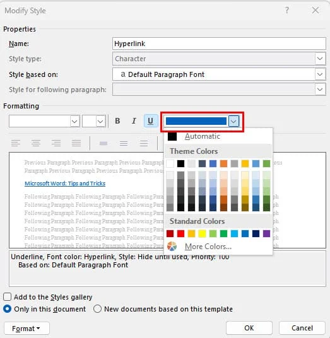This screenshot has height=338, width=330.
Task: Select Only in this document option
Action: point(7,309)
